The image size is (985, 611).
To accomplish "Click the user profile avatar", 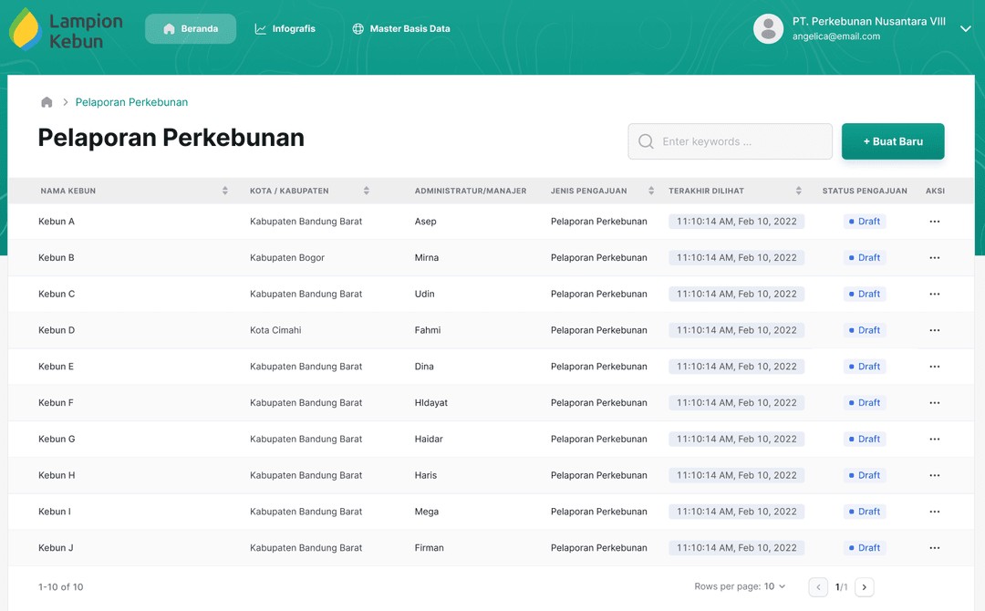I will click(768, 29).
